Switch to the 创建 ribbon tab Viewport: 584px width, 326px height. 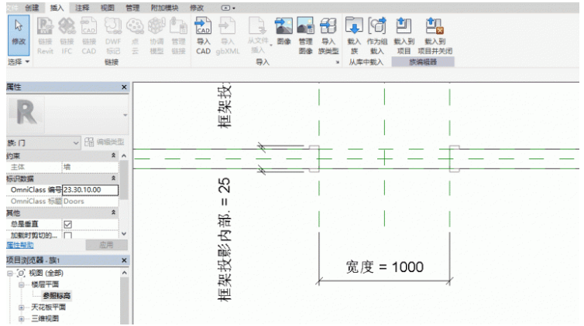pyautogui.click(x=32, y=8)
